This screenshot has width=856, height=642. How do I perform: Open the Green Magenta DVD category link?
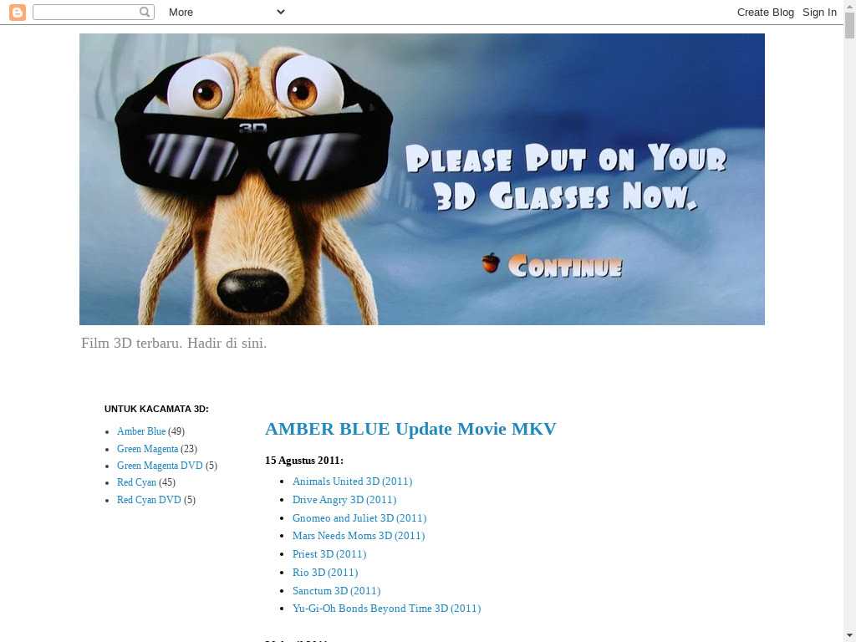click(x=160, y=466)
